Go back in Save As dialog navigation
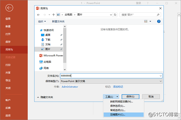The width and height of the screenshot is (181, 120). tap(38, 15)
